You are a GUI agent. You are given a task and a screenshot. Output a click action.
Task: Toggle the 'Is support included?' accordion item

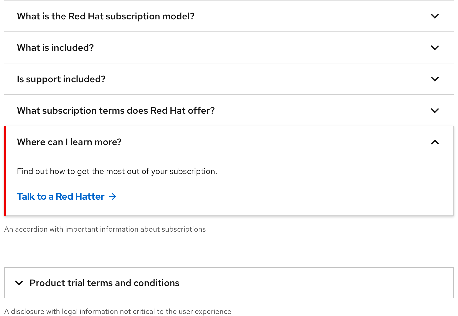click(61, 79)
